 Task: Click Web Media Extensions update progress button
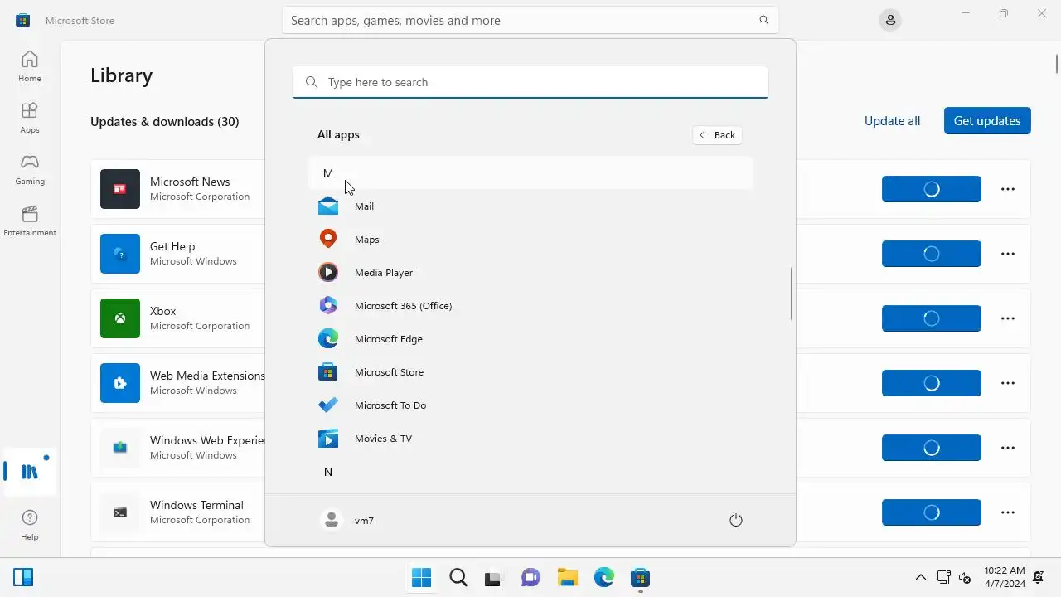coord(932,383)
